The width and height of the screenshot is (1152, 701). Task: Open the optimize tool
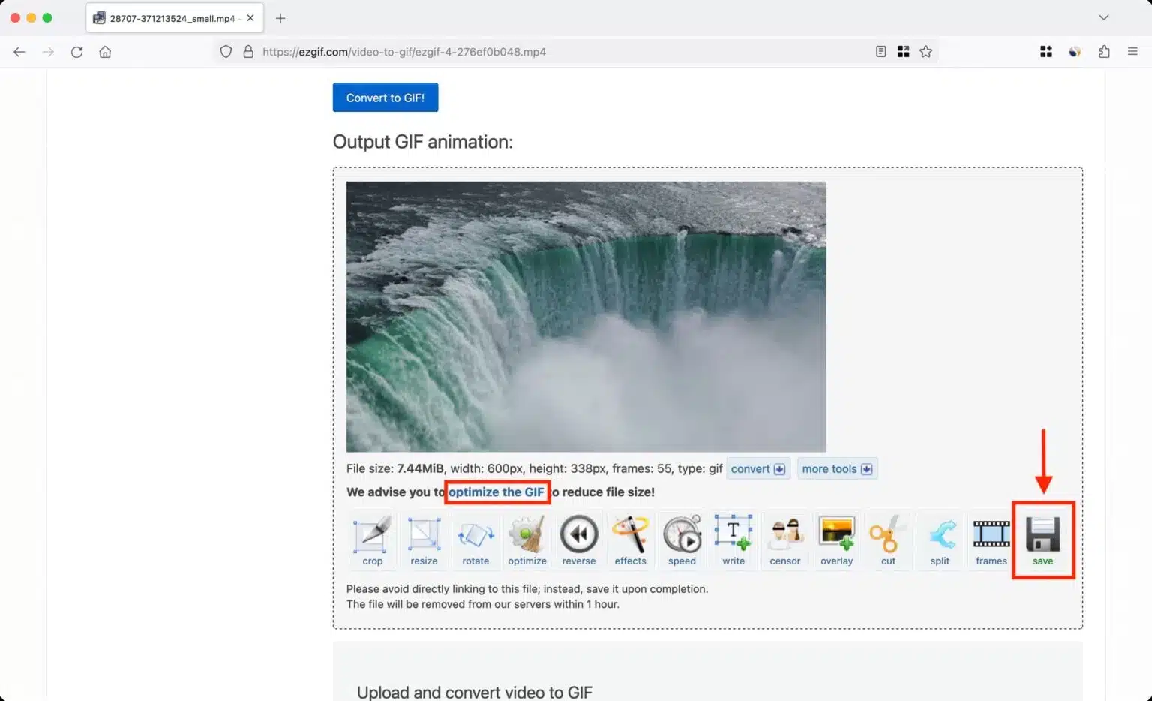[527, 539]
